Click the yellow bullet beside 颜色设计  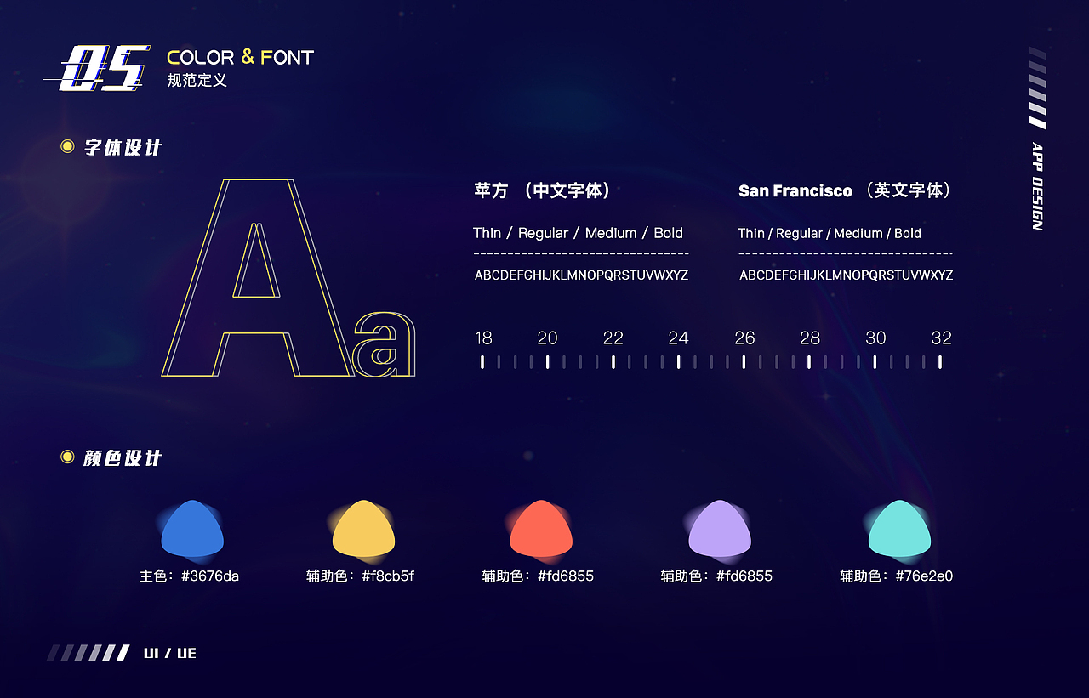(x=68, y=457)
